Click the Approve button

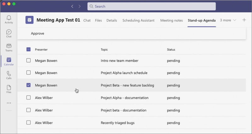(37, 33)
